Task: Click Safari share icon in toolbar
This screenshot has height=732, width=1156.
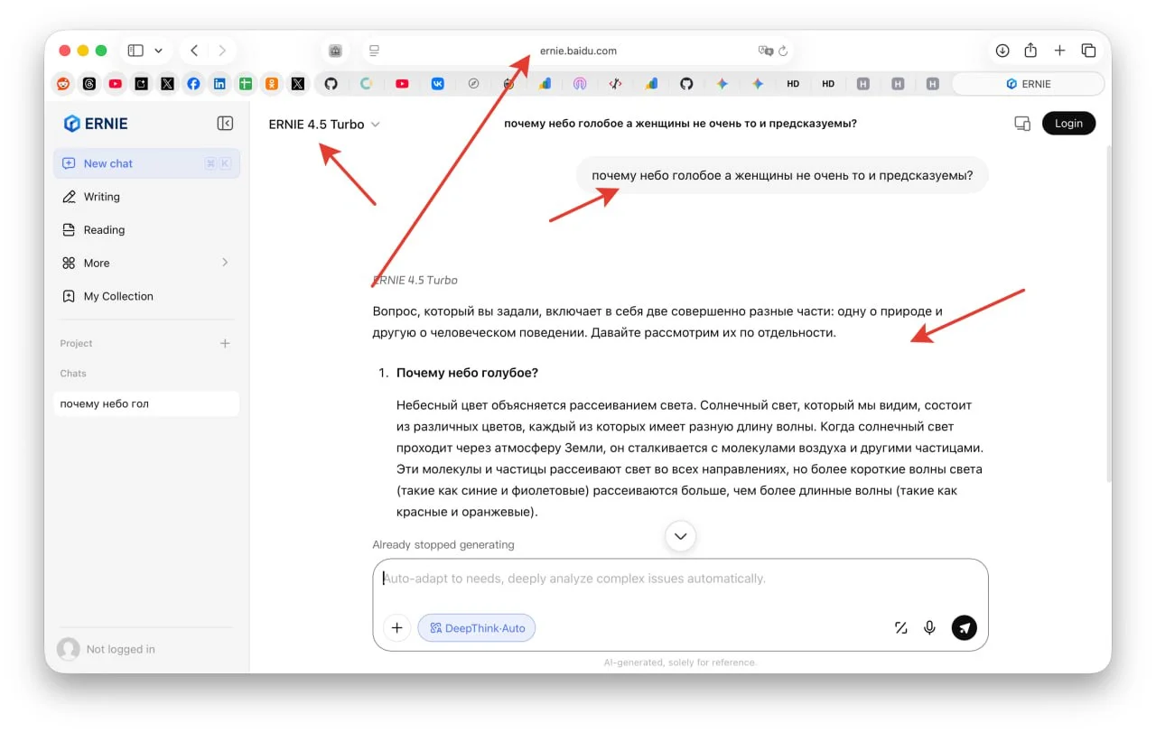Action: (x=1030, y=51)
